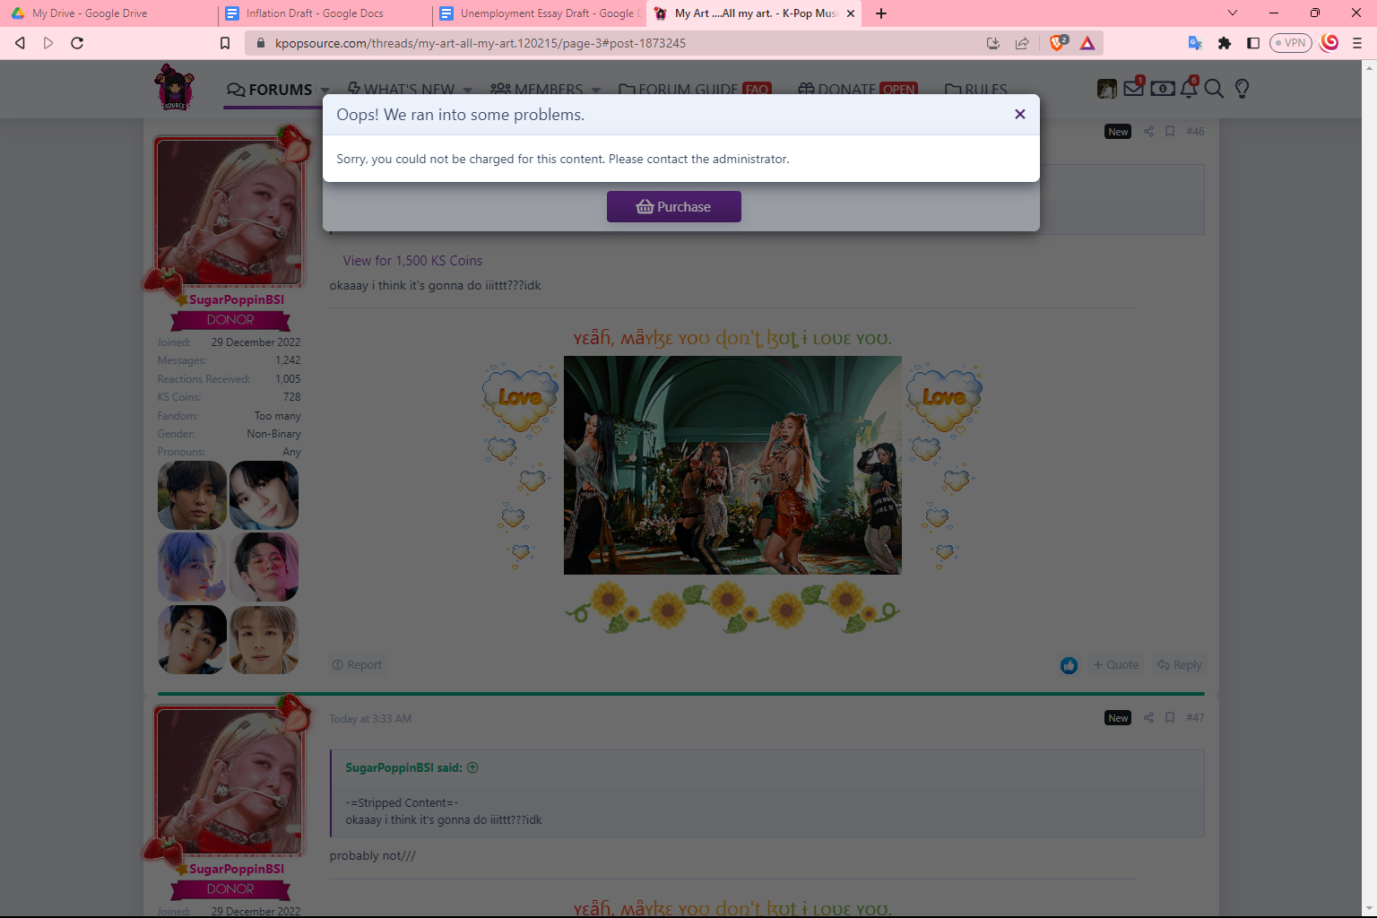
Task: Open KS coins wallet icon in header
Action: click(x=1163, y=88)
